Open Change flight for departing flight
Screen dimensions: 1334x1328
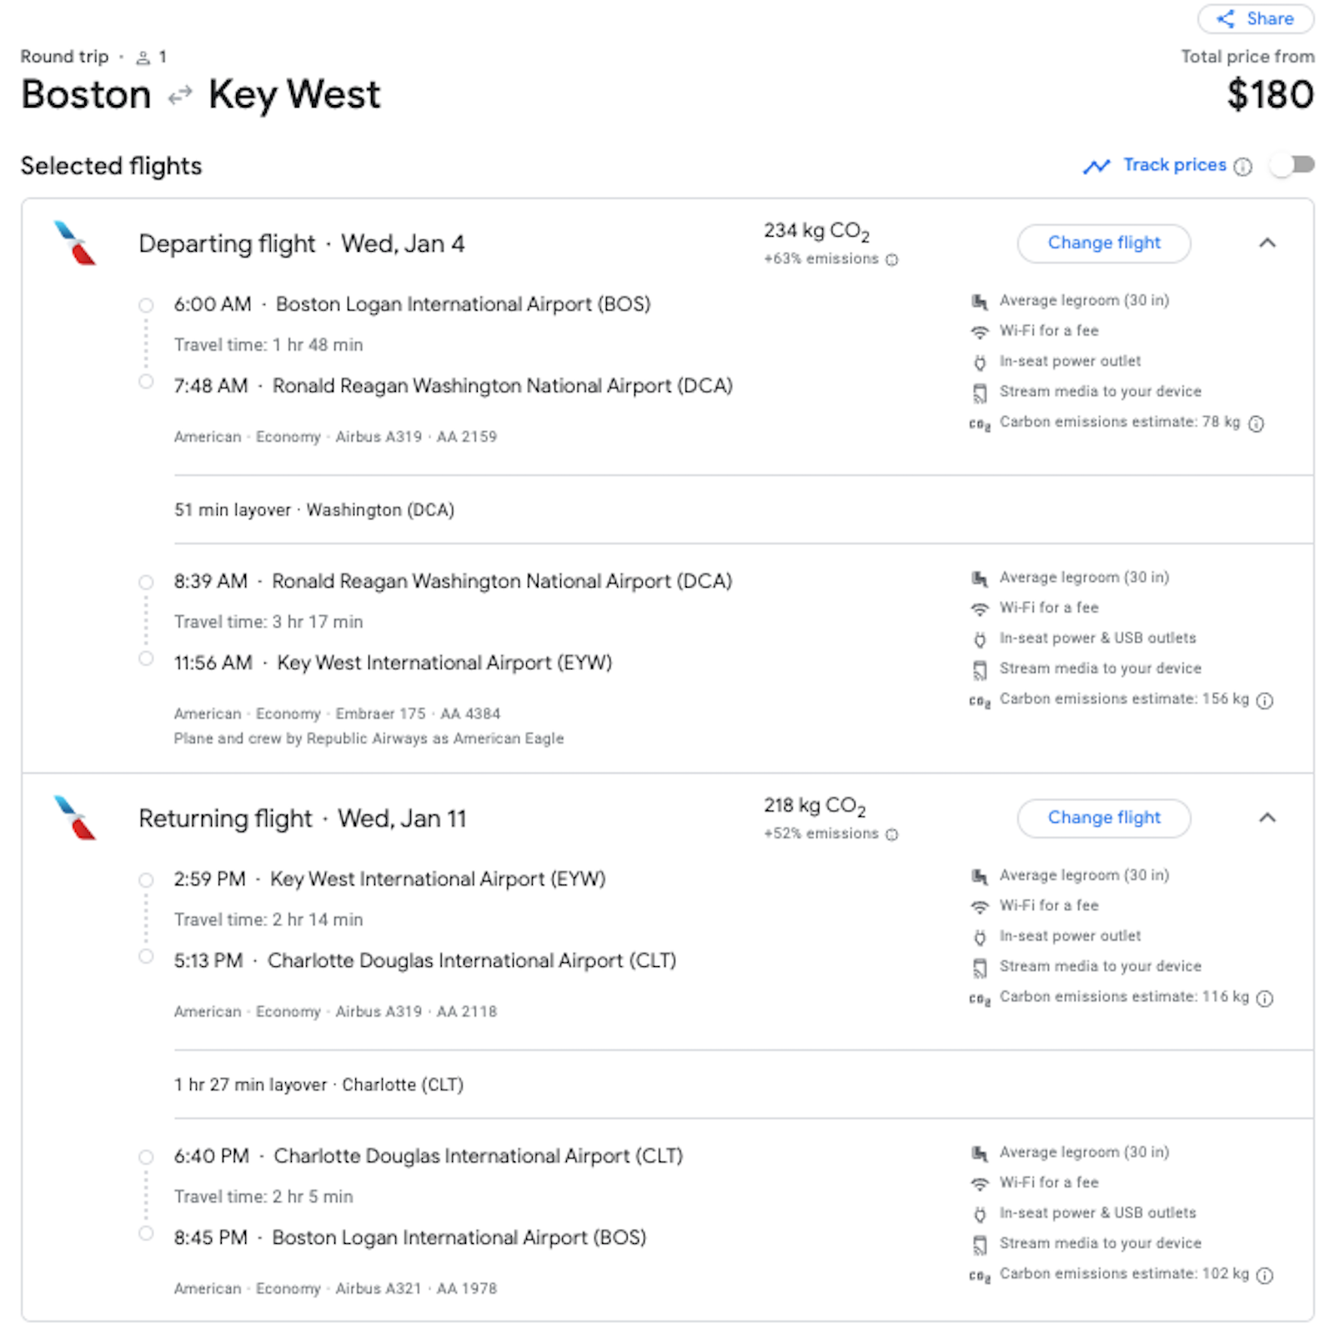point(1104,243)
